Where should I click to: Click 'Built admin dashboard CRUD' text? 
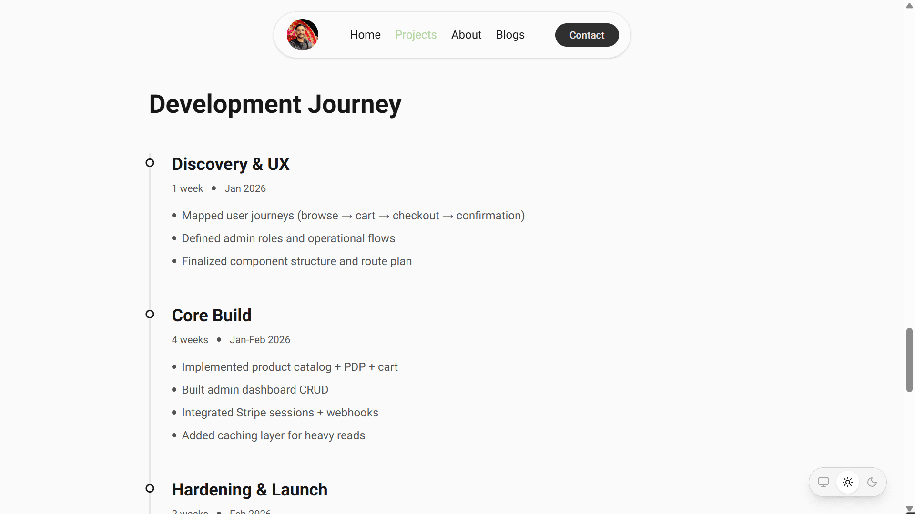coord(255,390)
